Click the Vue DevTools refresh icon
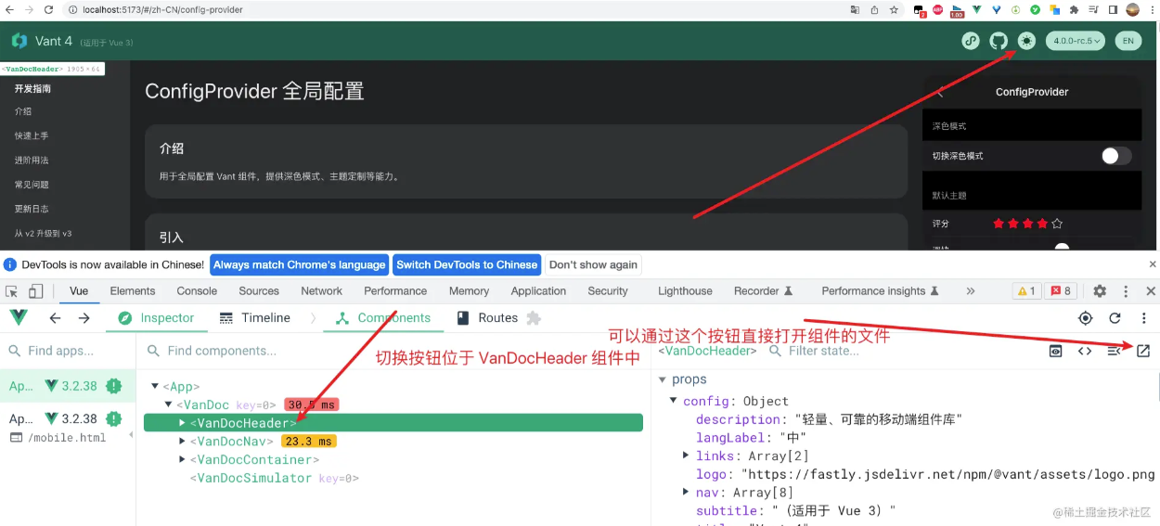The height and width of the screenshot is (526, 1160). pyautogui.click(x=1115, y=318)
